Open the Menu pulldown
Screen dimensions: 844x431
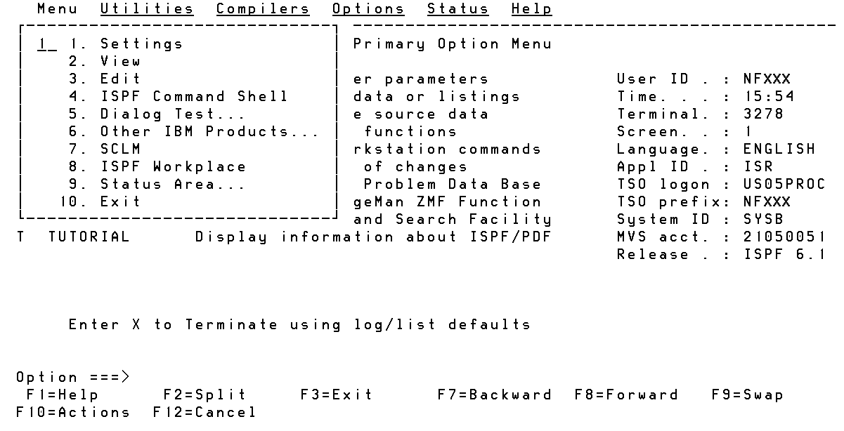point(56,8)
